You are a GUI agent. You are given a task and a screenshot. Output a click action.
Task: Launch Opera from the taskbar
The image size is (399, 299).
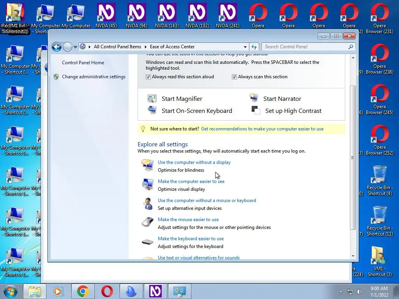click(107, 291)
